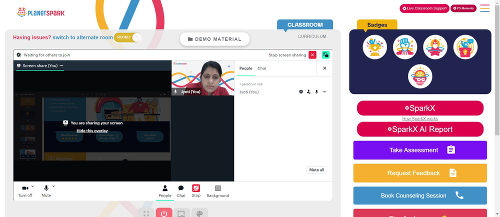
Task: Expand microphone options chevron
Action: point(53,186)
